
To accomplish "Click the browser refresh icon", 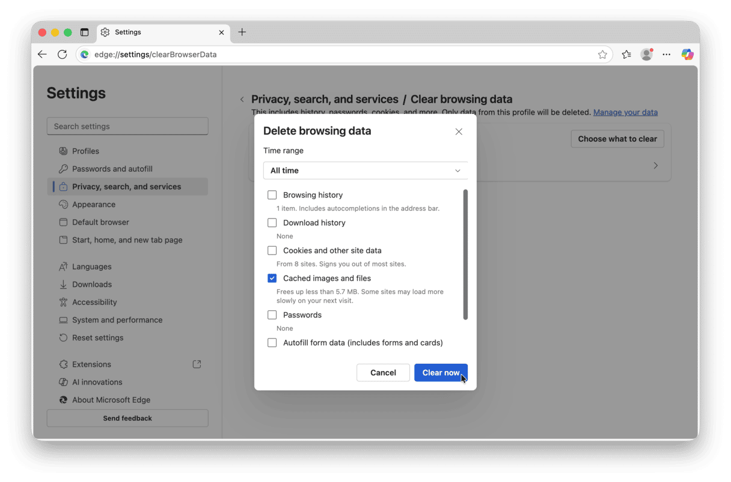I will [62, 54].
